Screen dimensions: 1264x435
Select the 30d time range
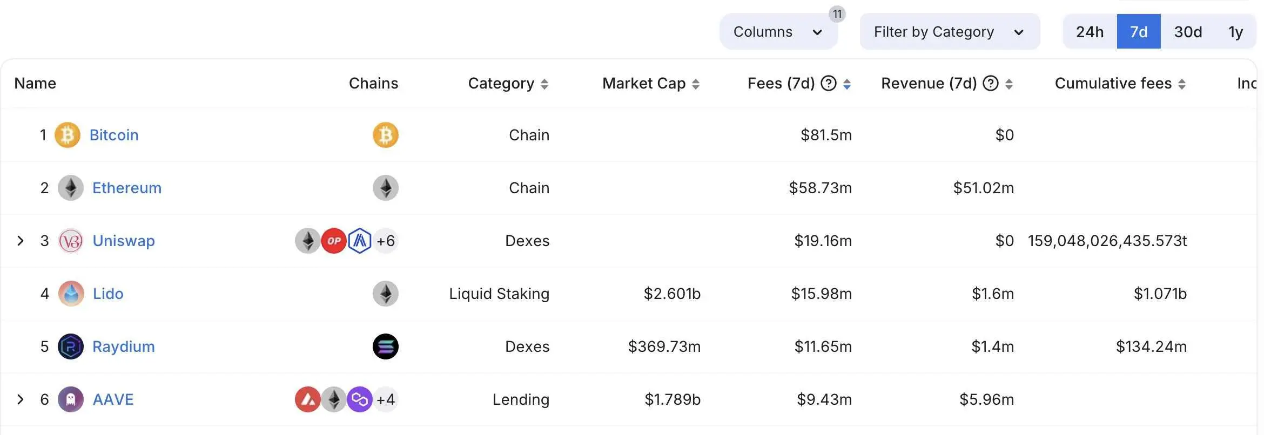tap(1188, 32)
